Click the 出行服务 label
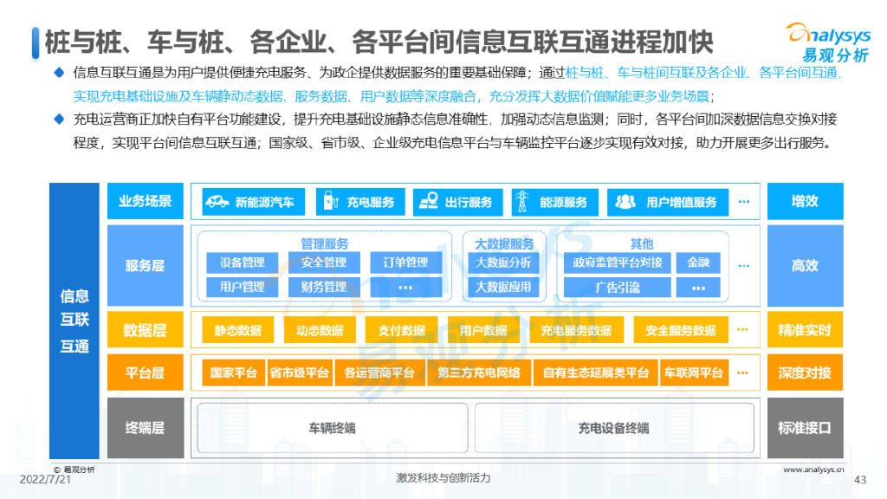 tap(469, 202)
